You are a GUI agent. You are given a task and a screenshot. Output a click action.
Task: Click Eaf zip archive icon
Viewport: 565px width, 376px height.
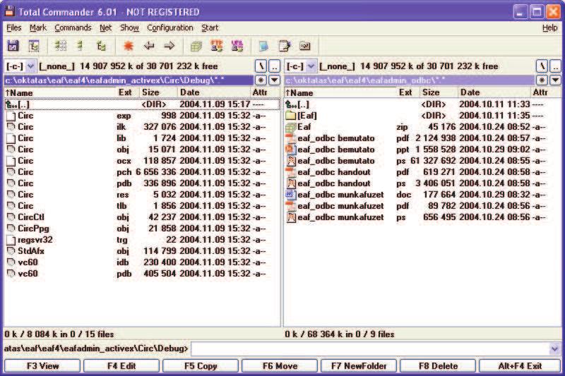(291, 127)
